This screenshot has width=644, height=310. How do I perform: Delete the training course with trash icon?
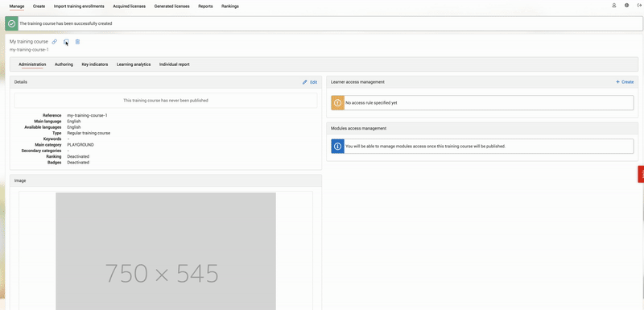tap(77, 42)
